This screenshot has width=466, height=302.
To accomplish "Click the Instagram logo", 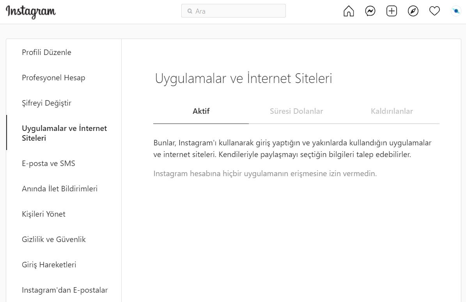I will point(30,12).
